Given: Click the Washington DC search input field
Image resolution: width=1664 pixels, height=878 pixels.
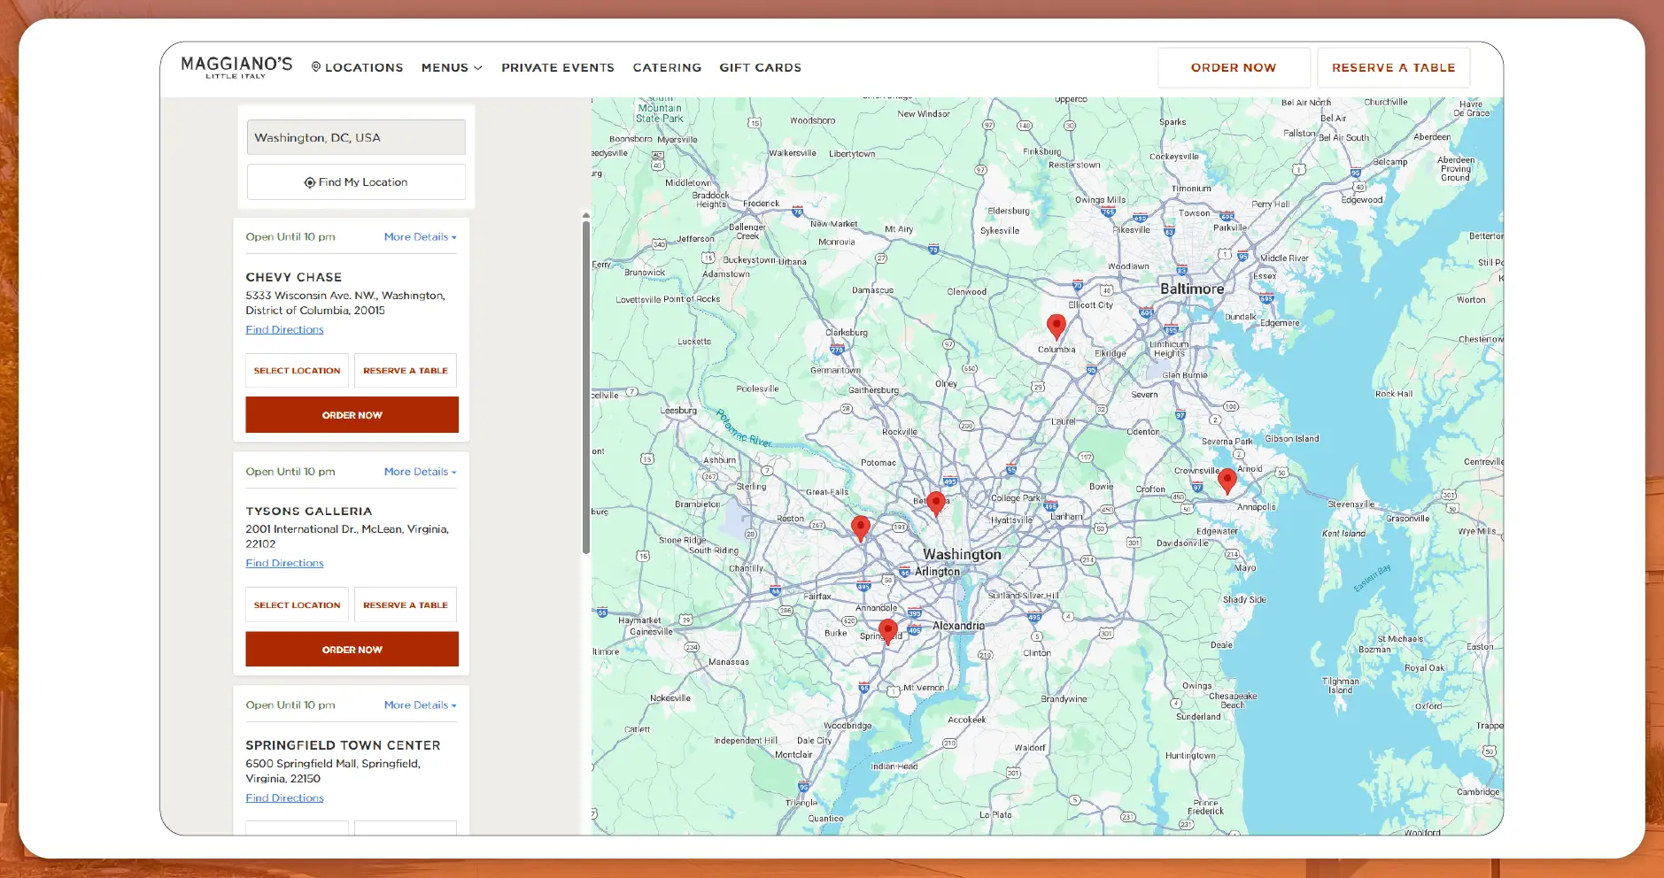Looking at the screenshot, I should [355, 136].
